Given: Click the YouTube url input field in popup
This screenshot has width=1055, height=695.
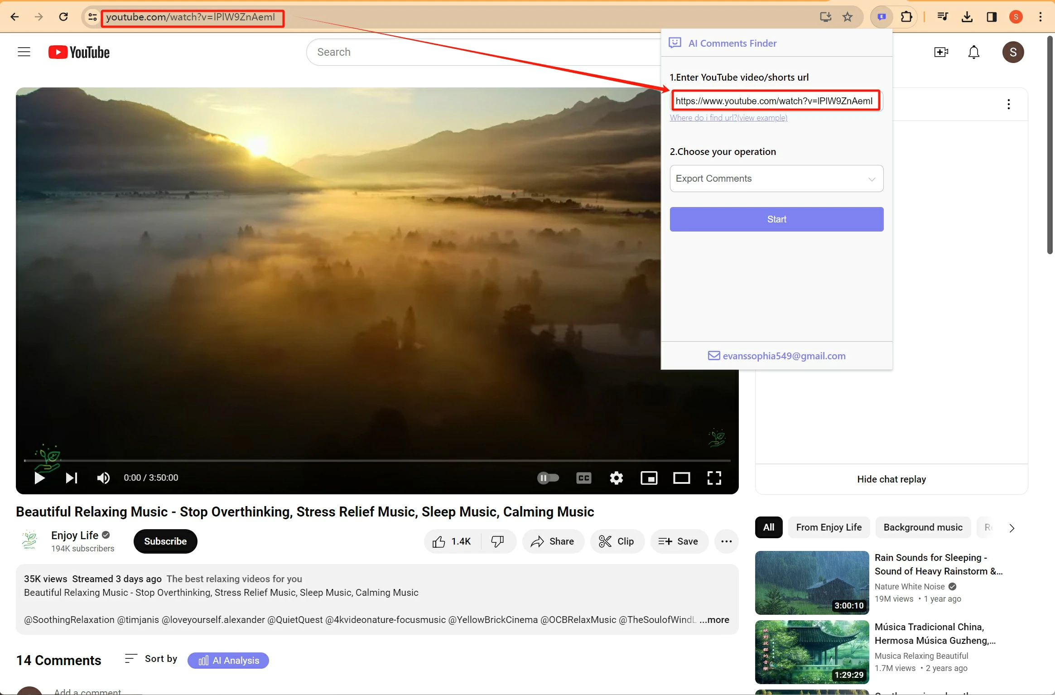Looking at the screenshot, I should coord(776,101).
